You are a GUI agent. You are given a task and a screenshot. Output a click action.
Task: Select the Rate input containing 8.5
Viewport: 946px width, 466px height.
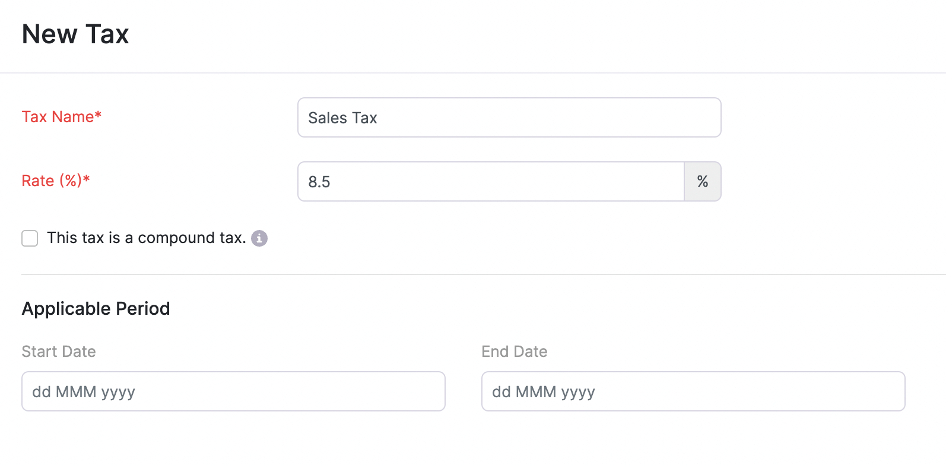pyautogui.click(x=491, y=181)
